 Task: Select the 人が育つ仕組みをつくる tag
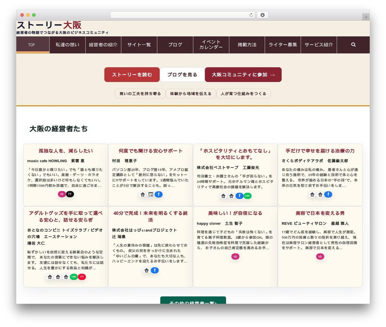pyautogui.click(x=243, y=94)
